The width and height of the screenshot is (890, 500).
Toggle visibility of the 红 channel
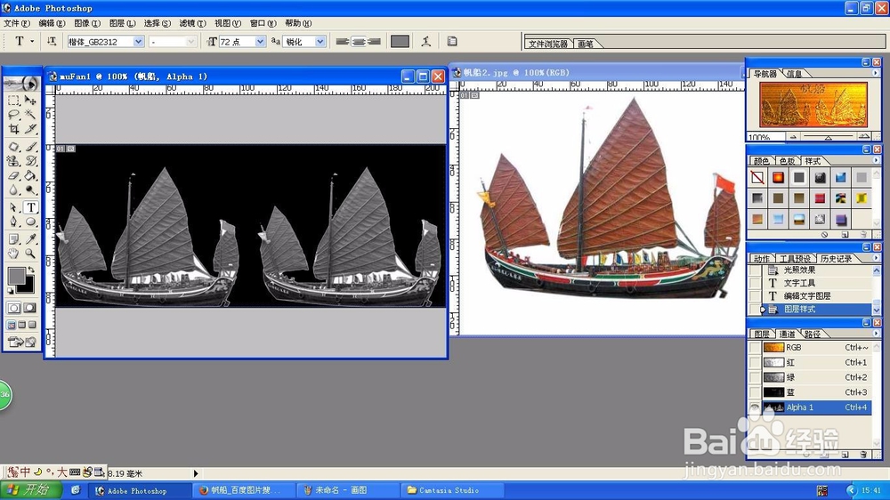tap(755, 362)
